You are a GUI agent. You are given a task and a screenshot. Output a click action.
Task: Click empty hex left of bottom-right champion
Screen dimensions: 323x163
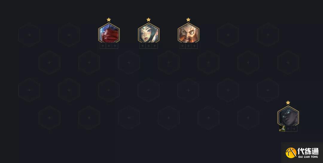pyautogui.click(x=248, y=118)
